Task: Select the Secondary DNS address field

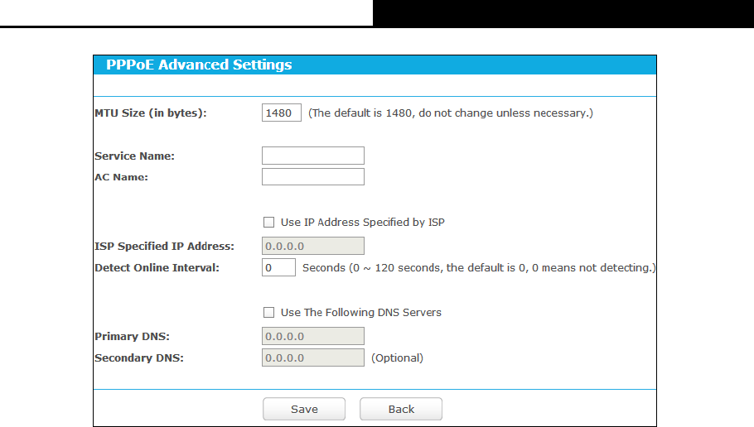Action: click(x=312, y=357)
